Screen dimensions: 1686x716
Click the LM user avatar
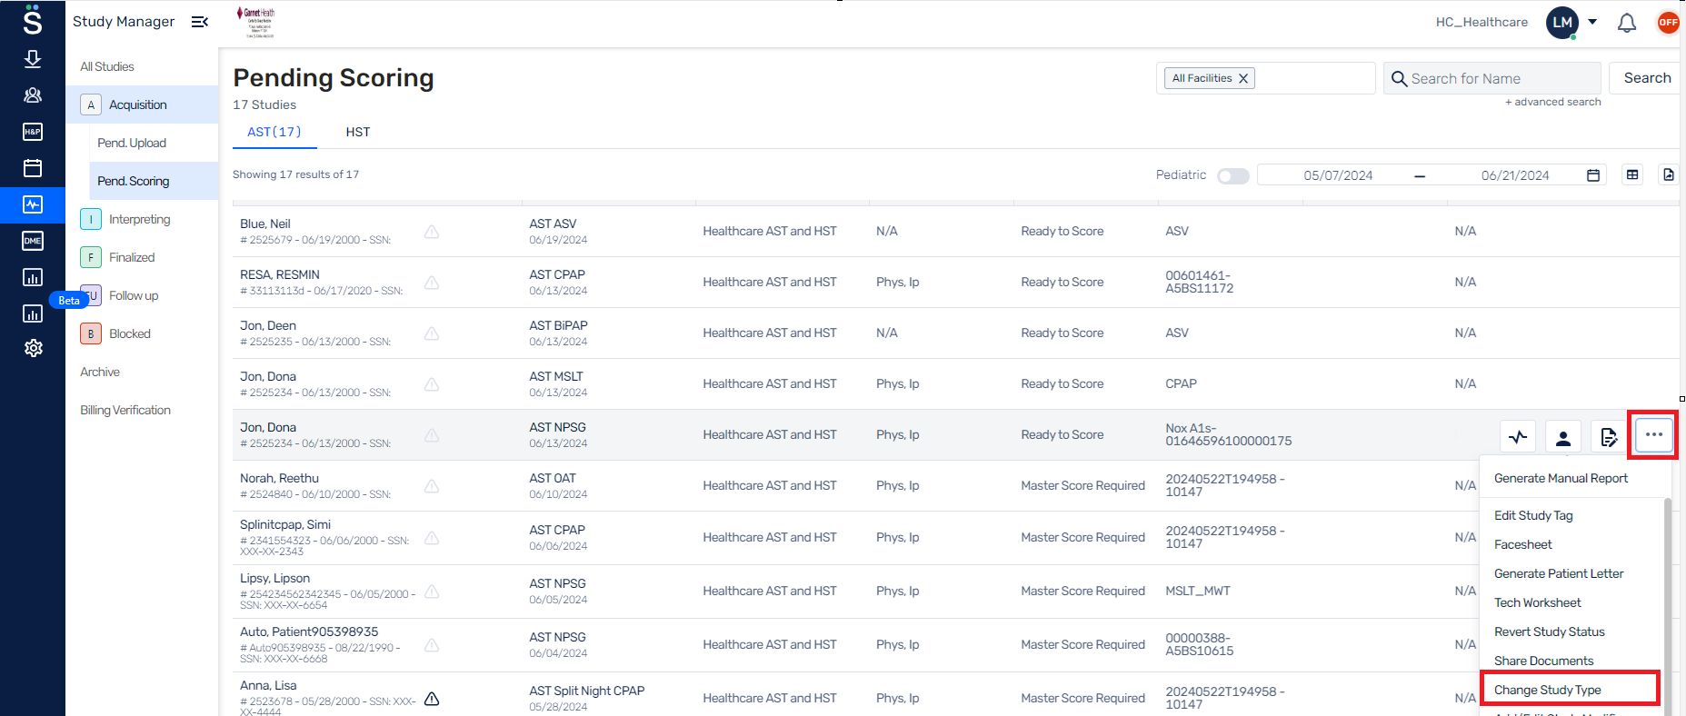(1562, 23)
